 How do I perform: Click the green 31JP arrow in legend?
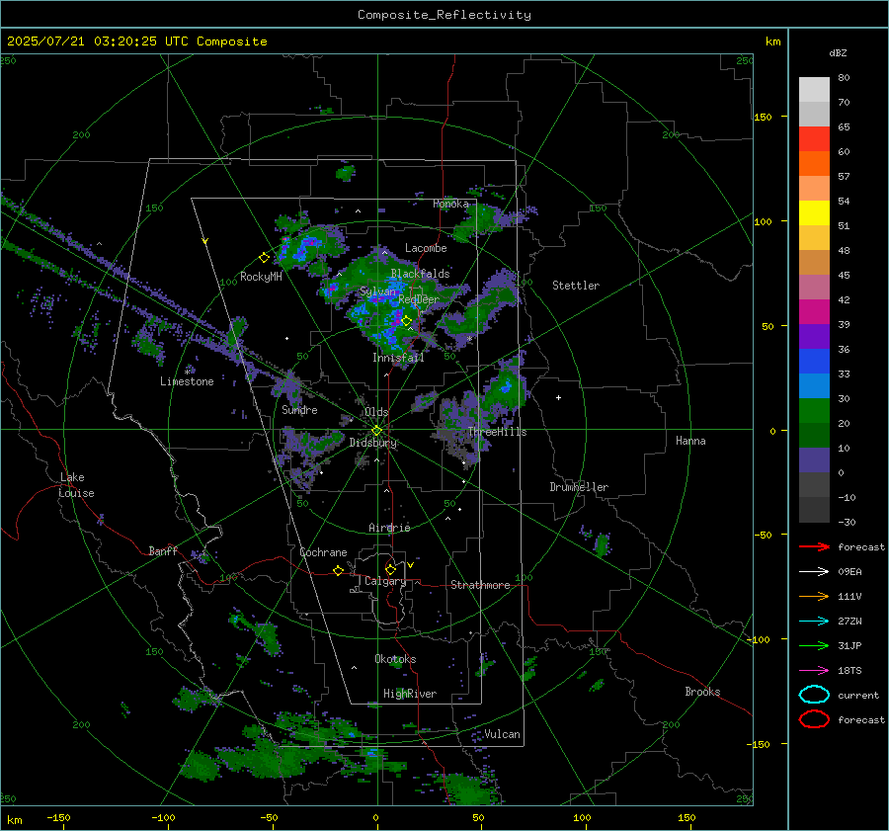point(814,645)
